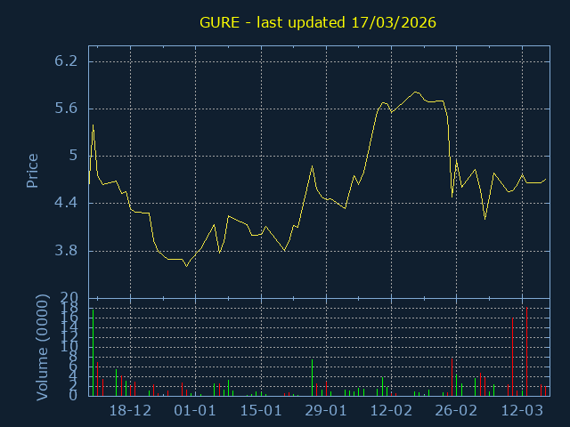Click the 'Volume (0000)' axis label

[x=42, y=345]
